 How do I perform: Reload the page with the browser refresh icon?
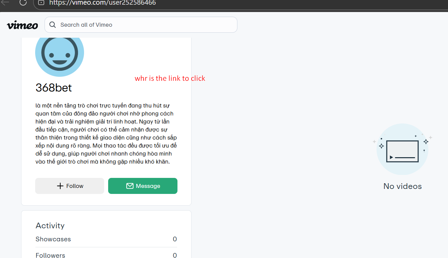click(23, 3)
